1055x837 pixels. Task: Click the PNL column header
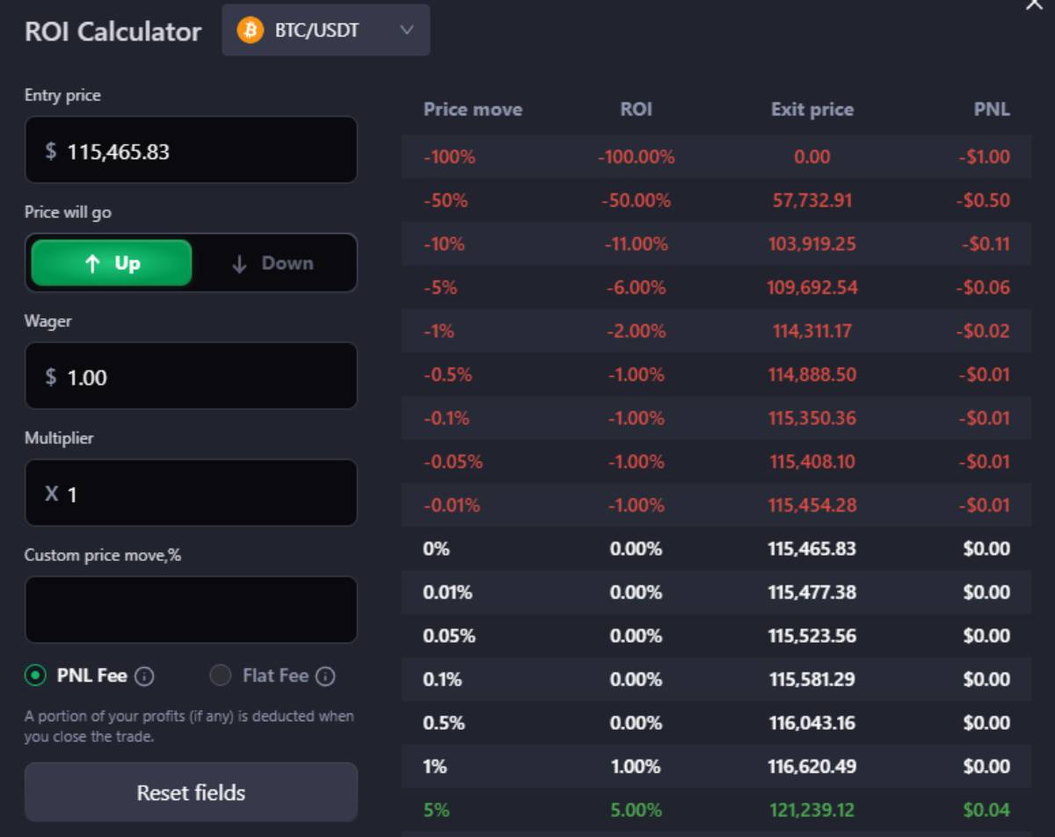pyautogui.click(x=992, y=110)
